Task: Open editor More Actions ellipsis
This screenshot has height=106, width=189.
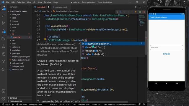Action: click(x=144, y=7)
